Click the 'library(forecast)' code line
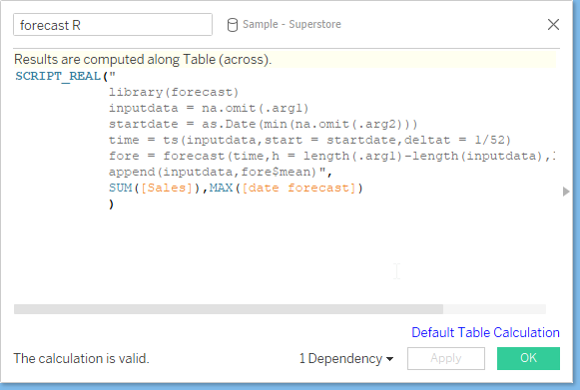Viewport: 580px width, 390px height. click(x=174, y=92)
